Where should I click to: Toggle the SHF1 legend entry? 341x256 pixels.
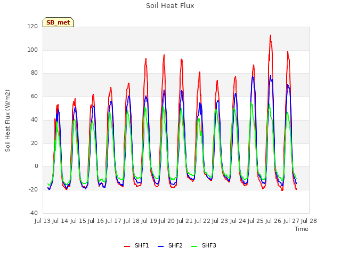136,245
